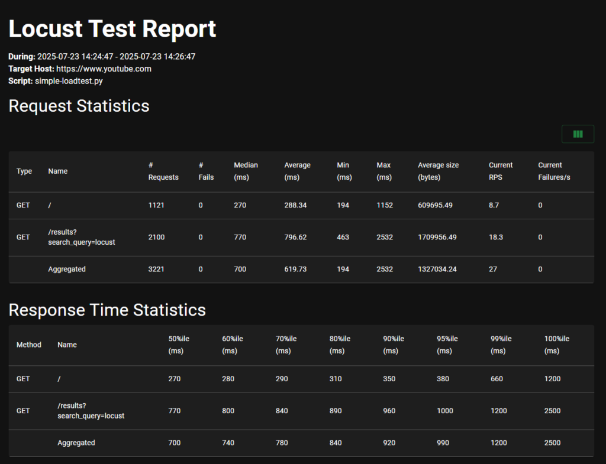Viewport: 606px width, 464px height.
Task: Click the 100%ile (ms) column header
Action: (556, 345)
